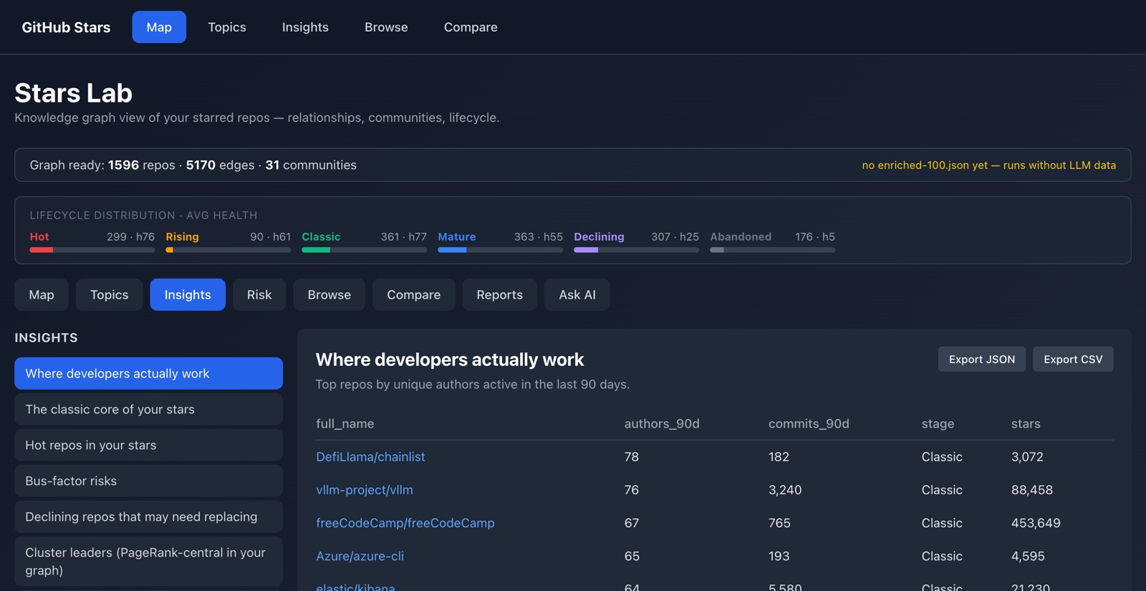The image size is (1146, 591).
Task: Click the 'Mature' lifecycle label
Action: (x=457, y=236)
